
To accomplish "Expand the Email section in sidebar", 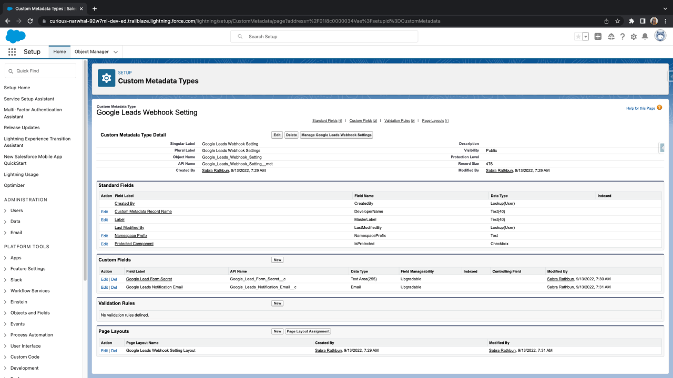I will (x=5, y=233).
